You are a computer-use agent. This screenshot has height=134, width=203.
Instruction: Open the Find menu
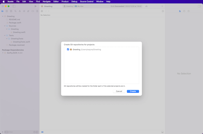point(38,1)
